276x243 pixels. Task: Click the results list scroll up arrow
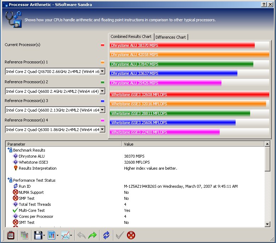tap(267, 144)
